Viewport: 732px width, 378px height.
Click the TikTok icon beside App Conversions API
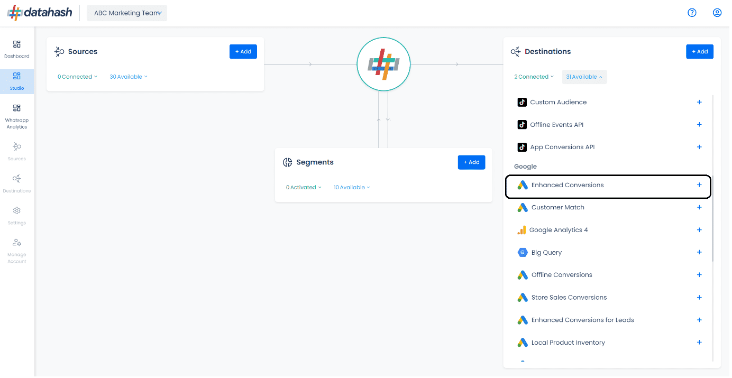[x=522, y=147]
